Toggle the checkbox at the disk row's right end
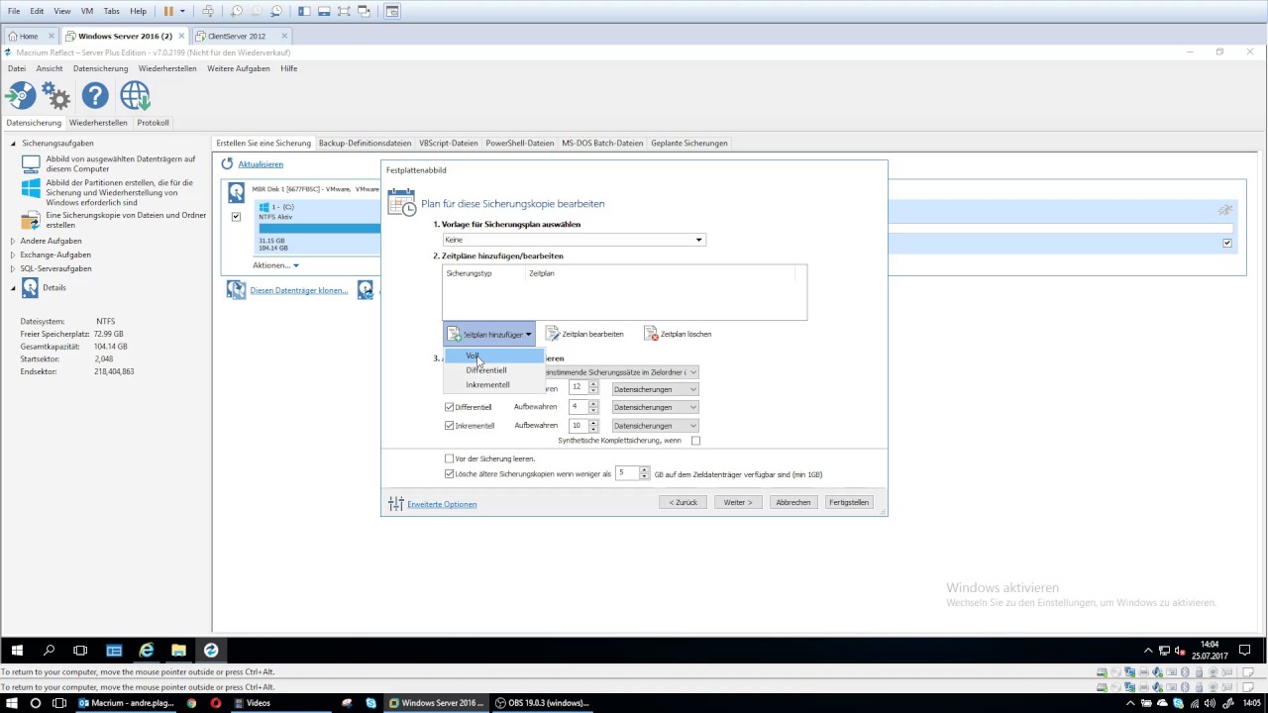Viewport: 1268px width, 713px height. [1227, 243]
